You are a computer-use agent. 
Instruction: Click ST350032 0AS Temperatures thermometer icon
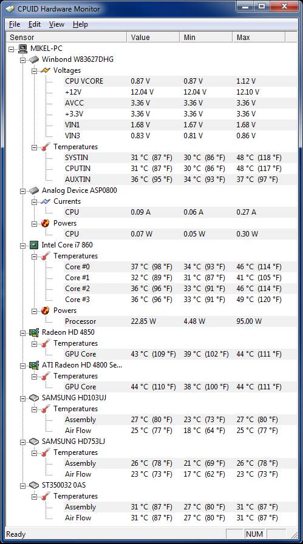[46, 496]
